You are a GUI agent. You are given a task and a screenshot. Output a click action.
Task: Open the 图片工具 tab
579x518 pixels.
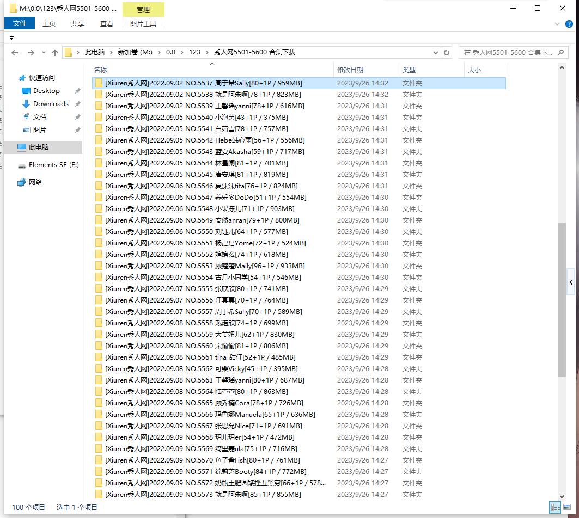click(143, 23)
